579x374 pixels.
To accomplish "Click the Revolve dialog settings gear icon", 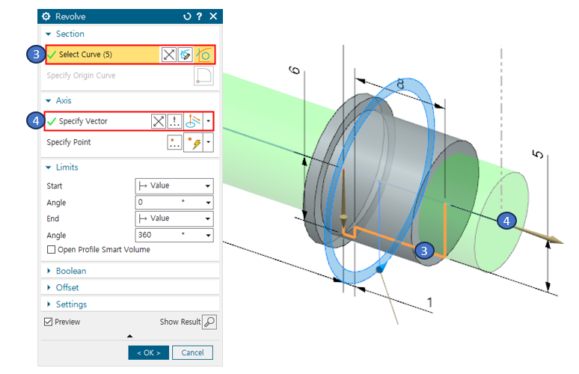I will [47, 16].
